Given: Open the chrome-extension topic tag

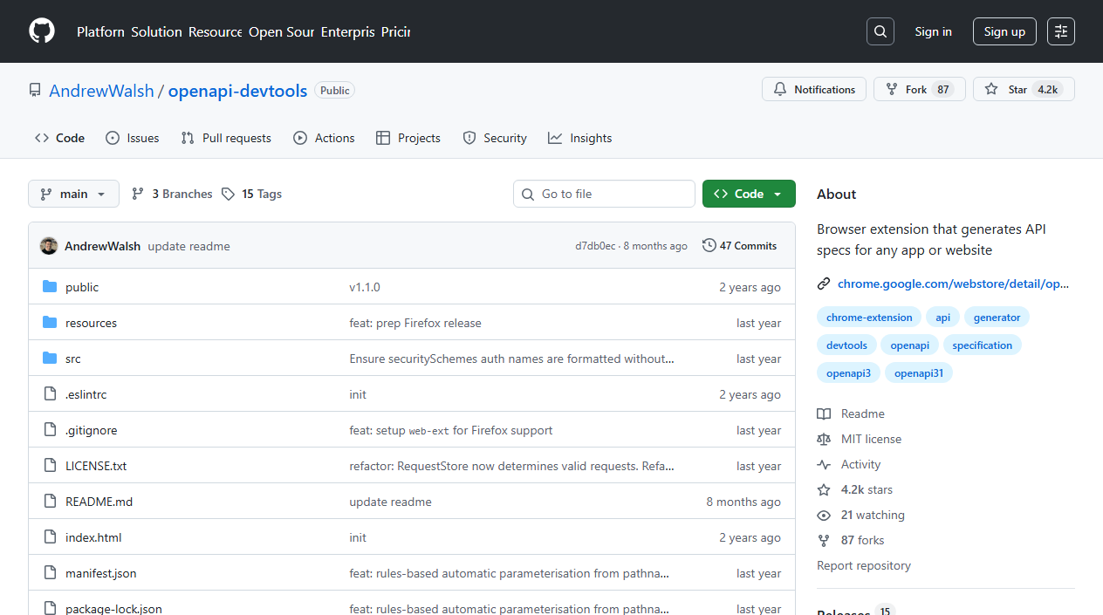Looking at the screenshot, I should point(869,317).
